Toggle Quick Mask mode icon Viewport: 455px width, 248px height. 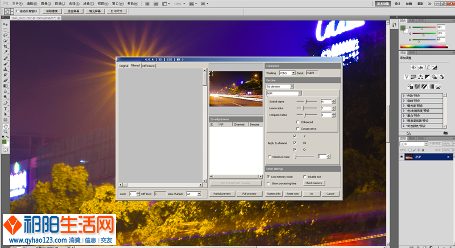tap(5, 150)
